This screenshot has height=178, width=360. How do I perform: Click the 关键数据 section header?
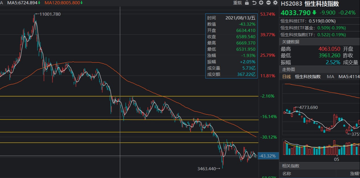(290, 42)
